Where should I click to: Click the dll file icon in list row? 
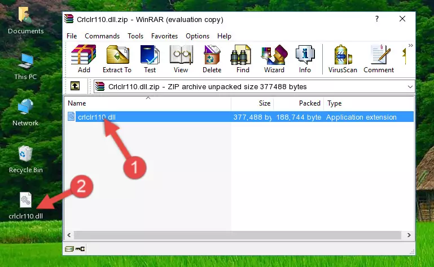(x=71, y=117)
